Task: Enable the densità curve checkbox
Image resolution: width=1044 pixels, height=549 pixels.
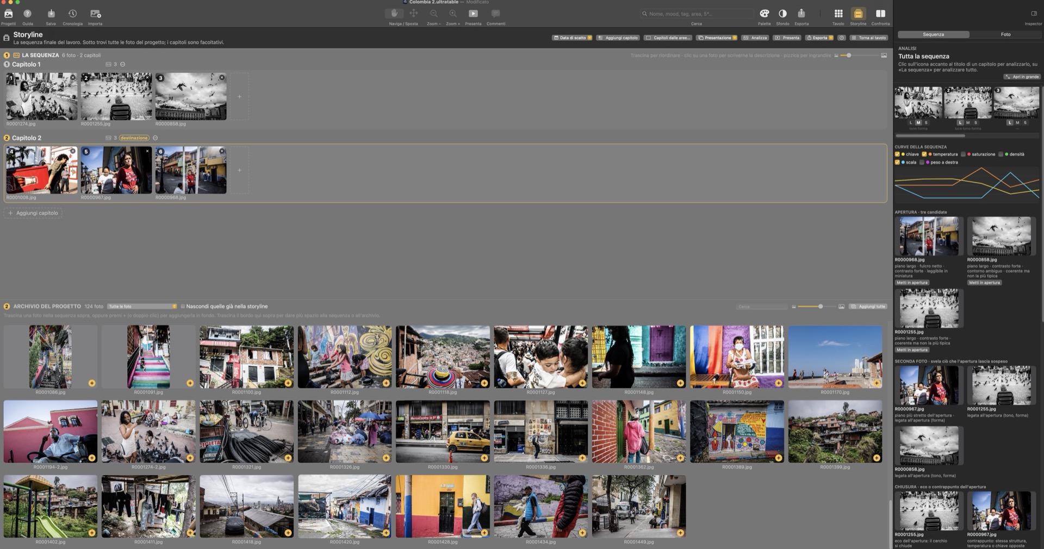Action: 1000,154
